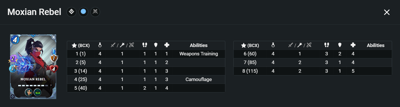
Task: Click the health cross icon in right table
Action: click(353, 45)
